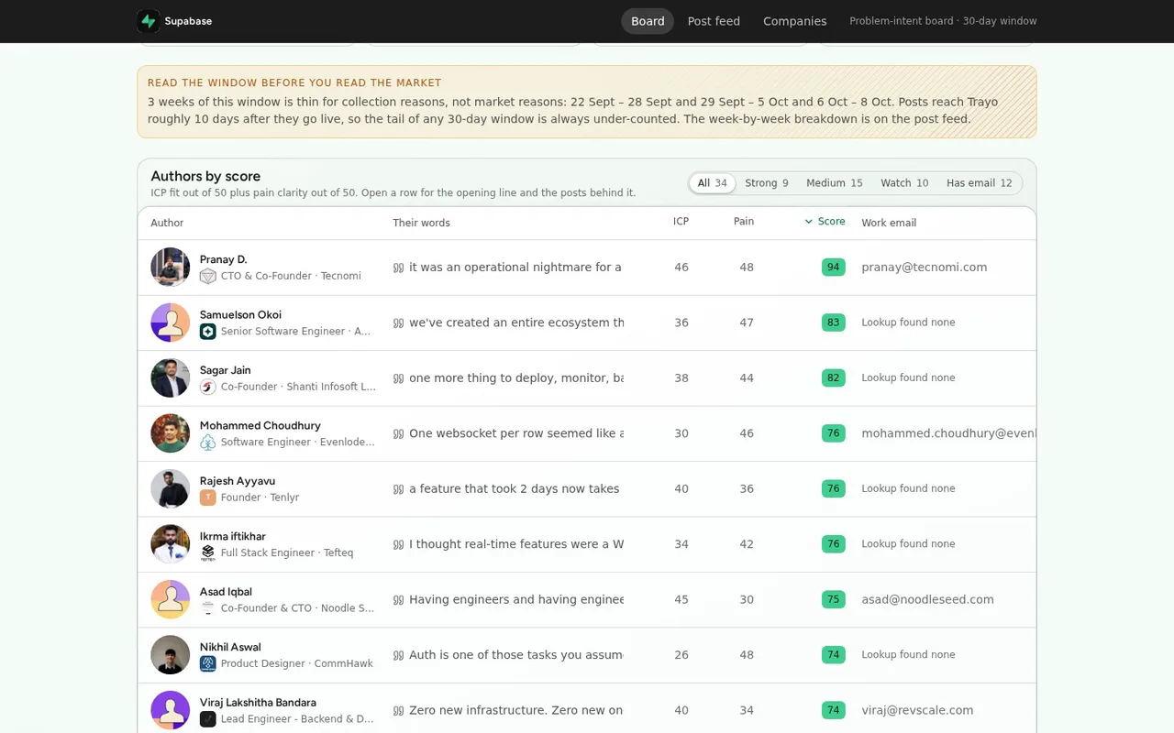Click email viraj@revscale.com

tap(917, 710)
